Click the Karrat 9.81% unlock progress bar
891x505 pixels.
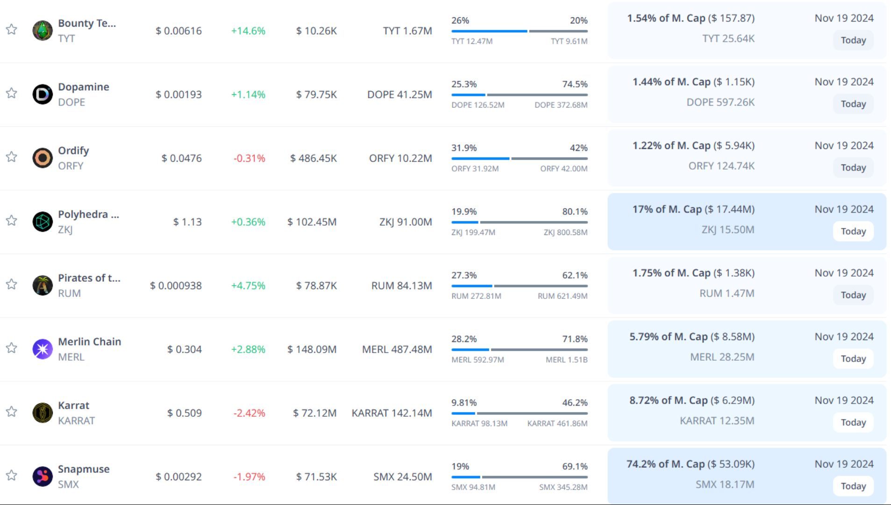519,413
